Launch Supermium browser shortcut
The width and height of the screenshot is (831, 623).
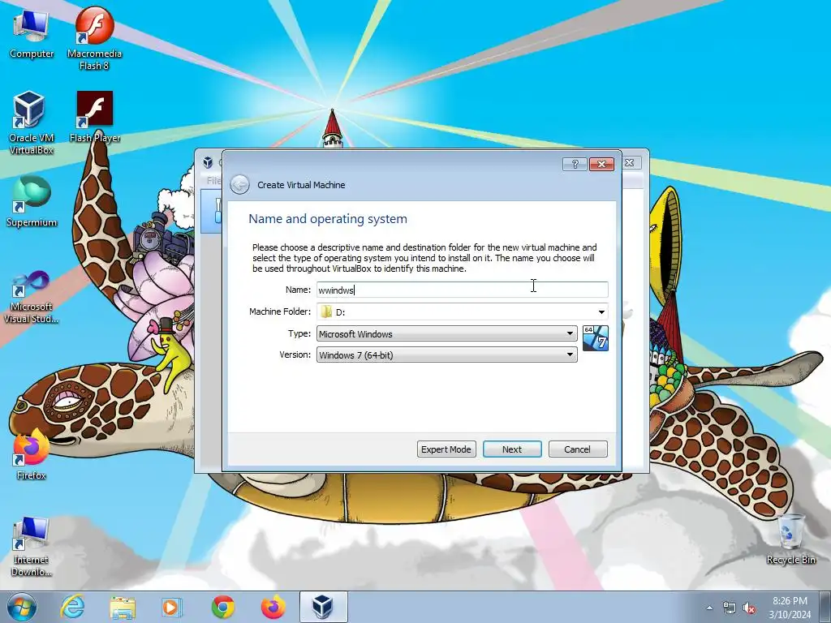coord(32,202)
